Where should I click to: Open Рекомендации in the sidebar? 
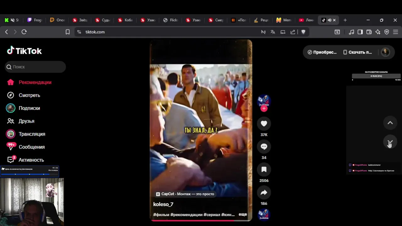point(29,82)
